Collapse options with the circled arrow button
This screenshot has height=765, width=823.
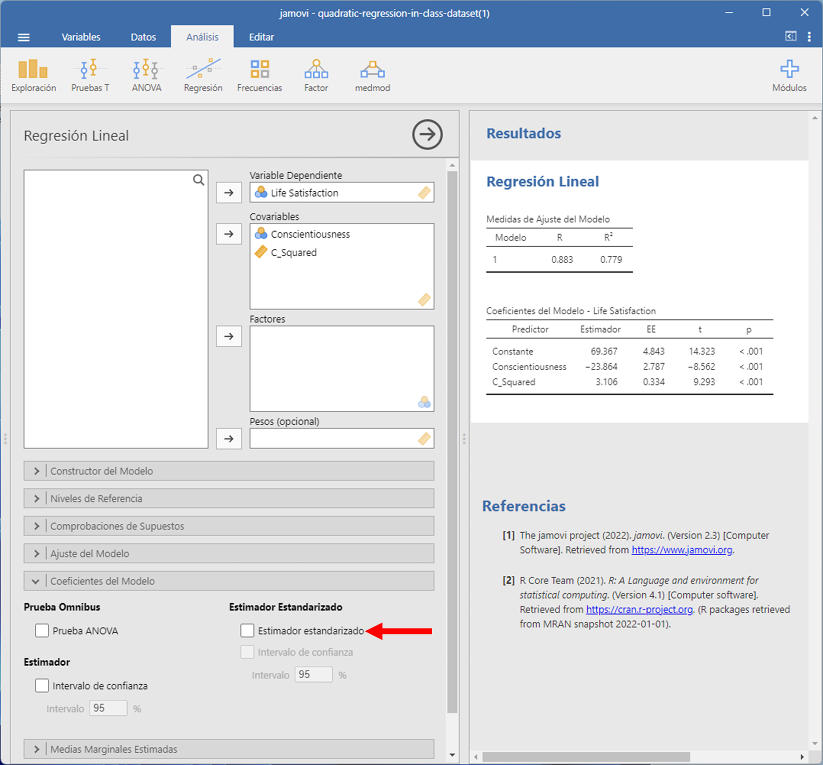pos(427,135)
